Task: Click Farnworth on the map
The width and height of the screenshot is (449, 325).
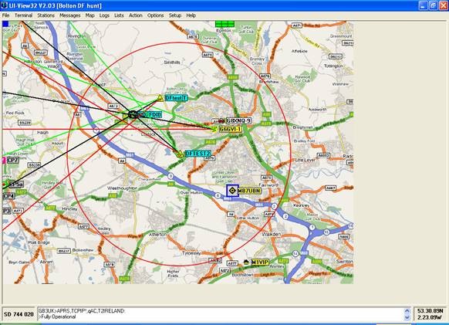Action: pos(268,185)
